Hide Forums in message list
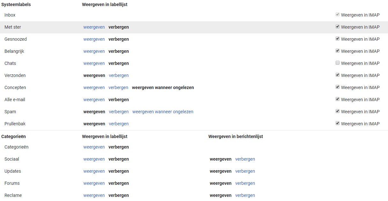 click(x=245, y=183)
